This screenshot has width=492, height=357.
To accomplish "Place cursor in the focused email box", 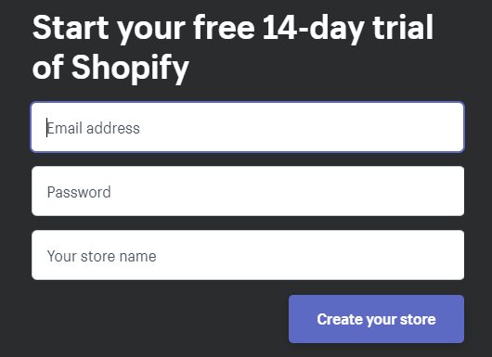I will (x=248, y=127).
